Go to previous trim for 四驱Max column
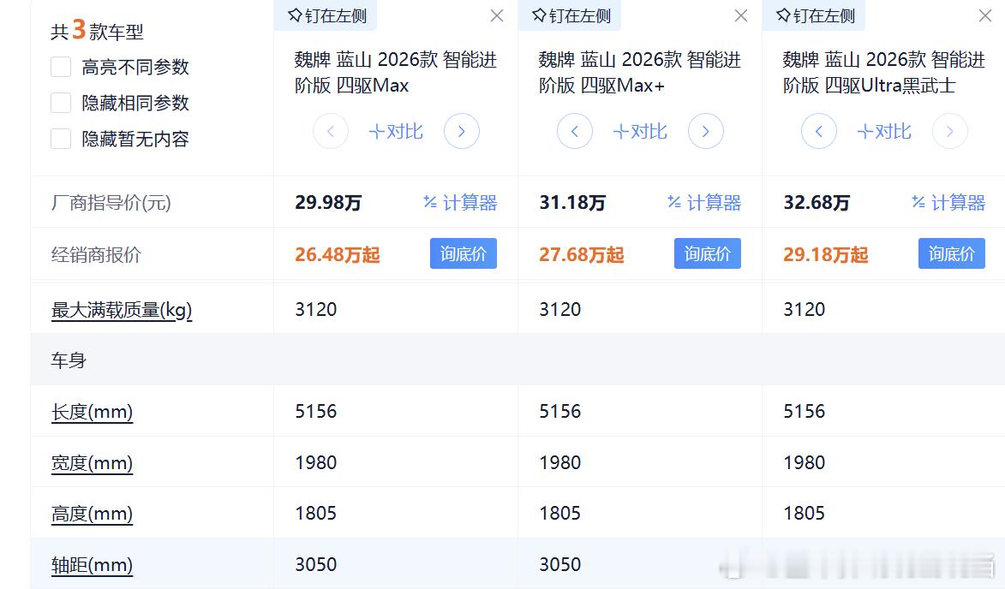Image resolution: width=1005 pixels, height=589 pixels. [331, 132]
